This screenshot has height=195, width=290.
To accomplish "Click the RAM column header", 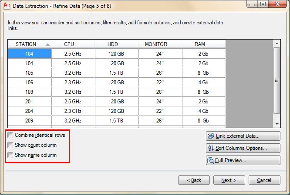I will [203, 44].
